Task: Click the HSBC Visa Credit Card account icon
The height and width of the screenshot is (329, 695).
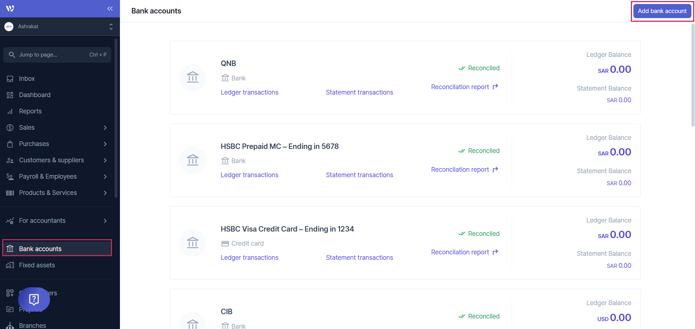Action: coord(192,243)
